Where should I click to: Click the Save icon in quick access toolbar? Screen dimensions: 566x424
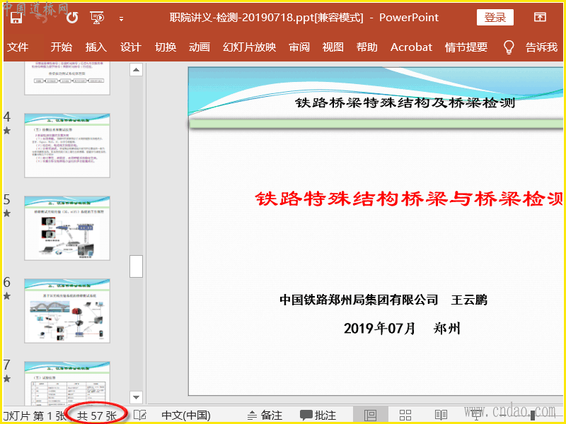[16, 17]
